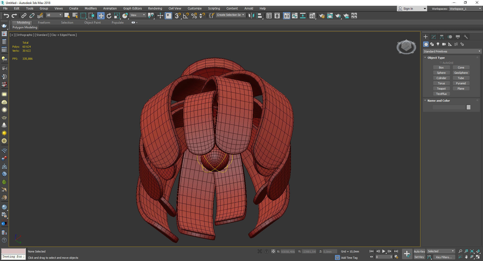This screenshot has width=483, height=261.
Task: Open the Mirror tool in toolbar
Action: (x=251, y=16)
